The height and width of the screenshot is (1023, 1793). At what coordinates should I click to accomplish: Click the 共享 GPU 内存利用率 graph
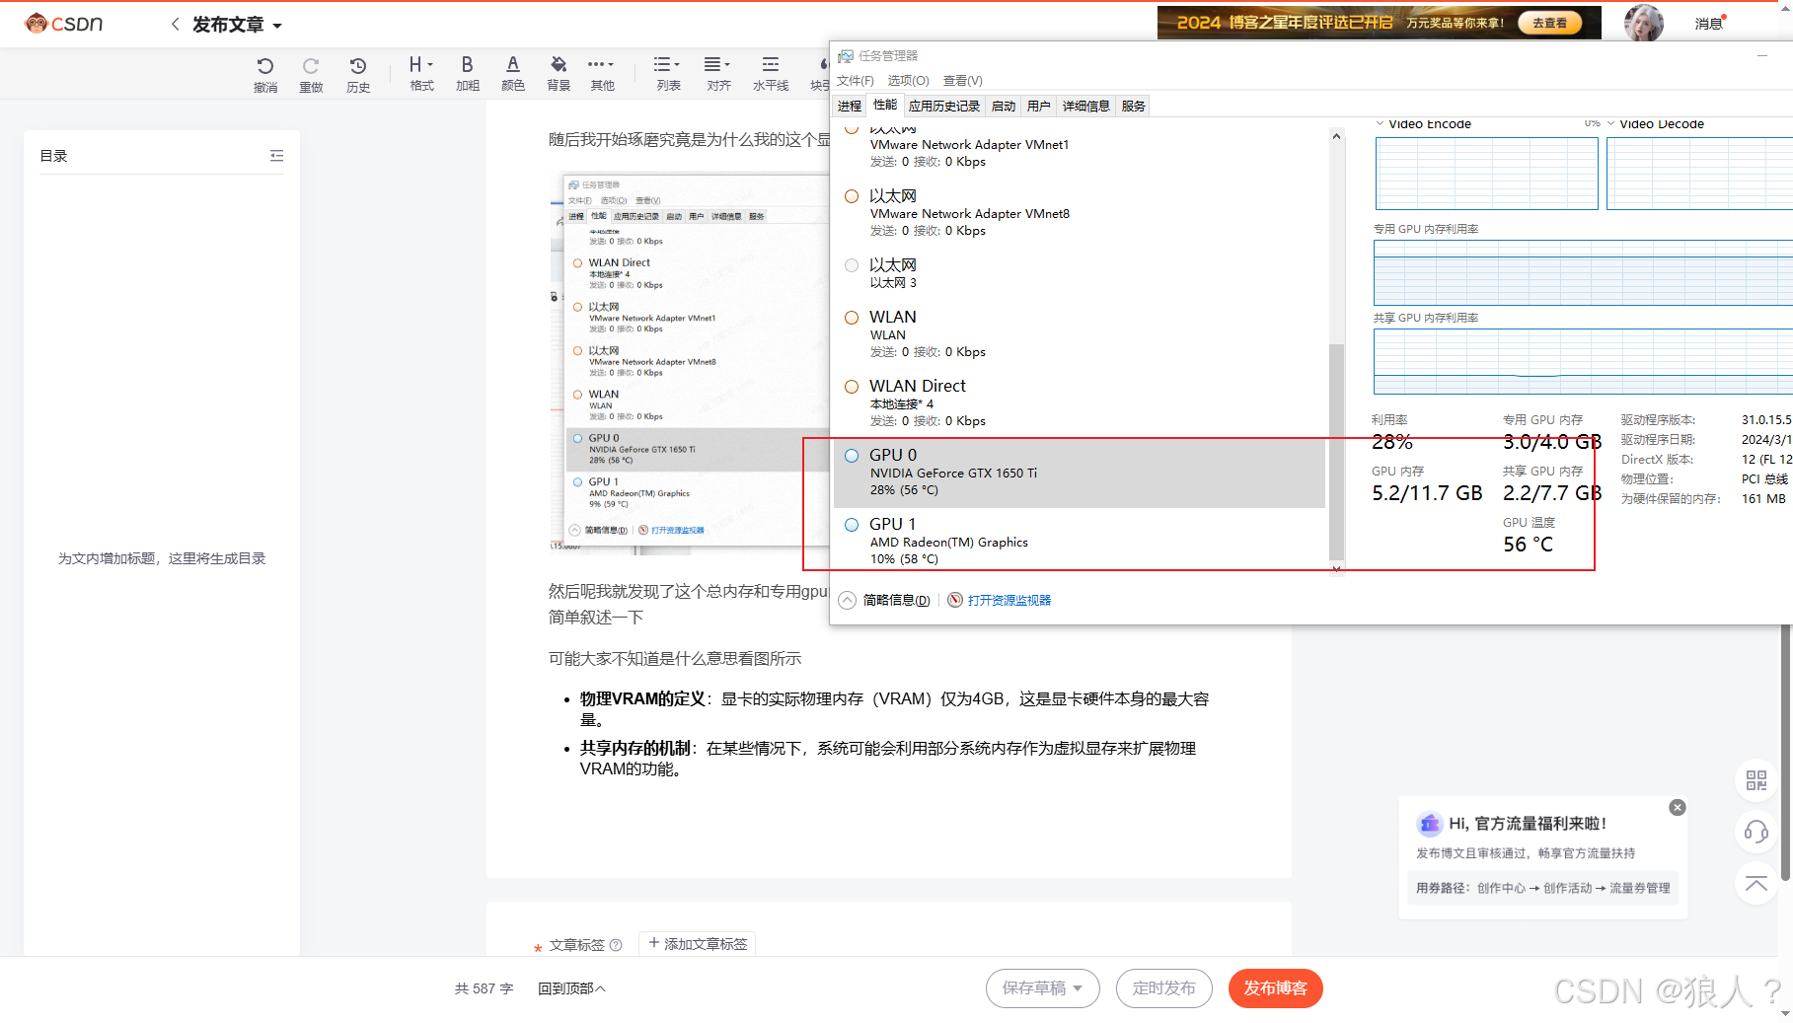[1582, 361]
